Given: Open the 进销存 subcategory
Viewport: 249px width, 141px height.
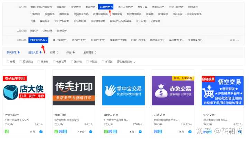Looking at the screenshot, I should coord(34,31).
